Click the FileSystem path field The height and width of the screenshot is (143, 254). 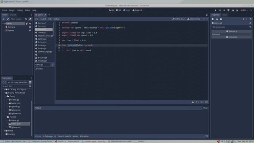pos(17,82)
